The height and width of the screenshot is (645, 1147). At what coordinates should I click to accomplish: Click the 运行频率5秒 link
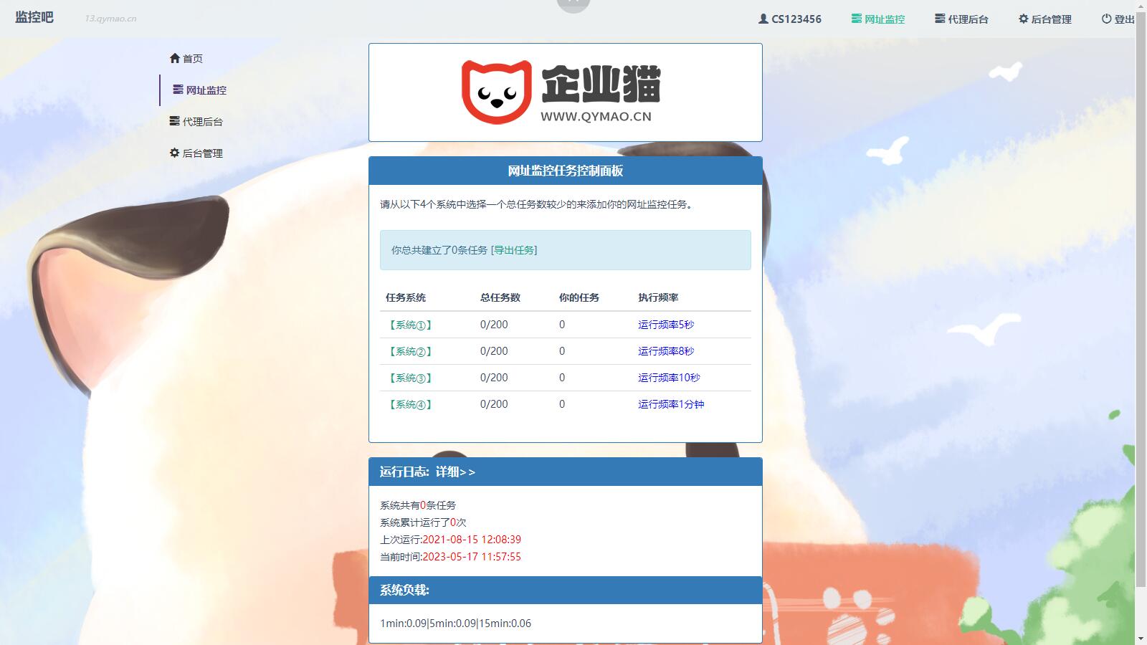(x=666, y=325)
